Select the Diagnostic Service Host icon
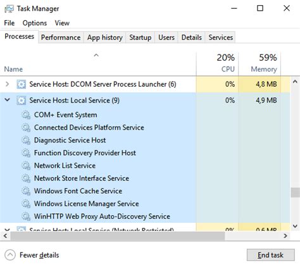Viewport: 300px width, 269px height. tap(26, 141)
